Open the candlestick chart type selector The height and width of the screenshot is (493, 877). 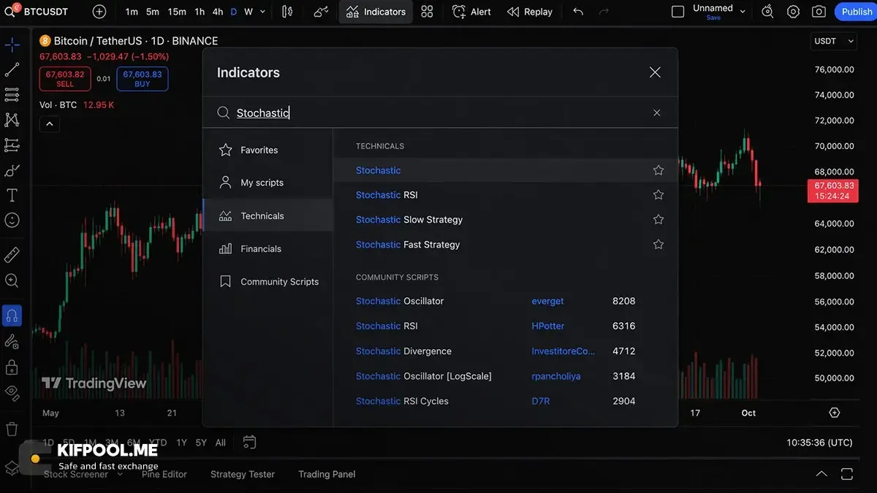(287, 12)
